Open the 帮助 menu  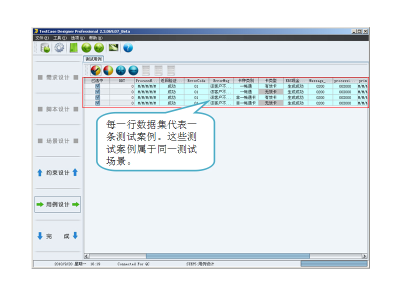95,38
